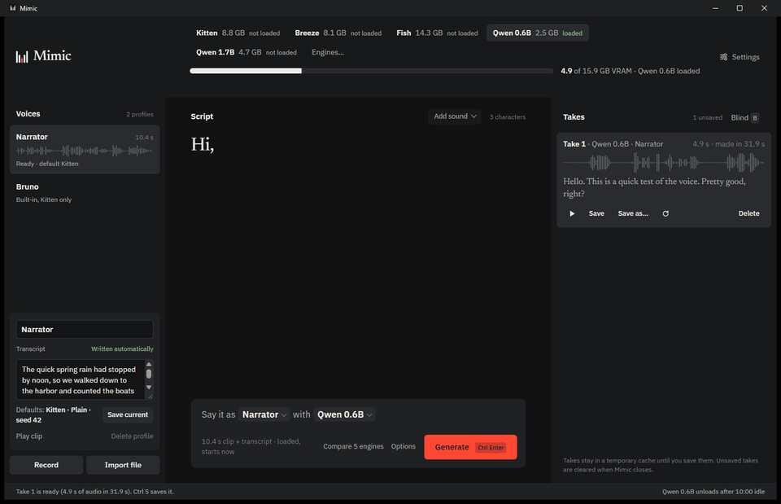The image size is (781, 504).
Task: Save Take 1
Action: pyautogui.click(x=596, y=213)
